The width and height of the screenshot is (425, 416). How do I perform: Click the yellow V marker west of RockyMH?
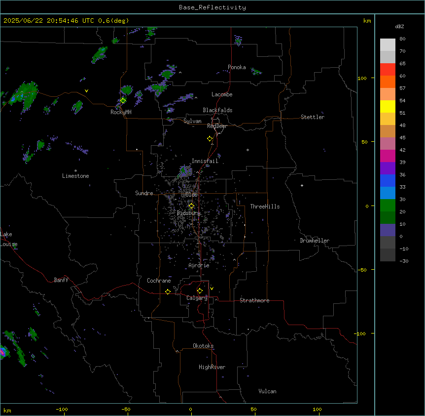86,91
